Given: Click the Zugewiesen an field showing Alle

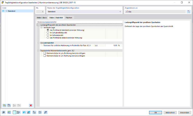Looking at the screenshot, I should click(x=155, y=12).
